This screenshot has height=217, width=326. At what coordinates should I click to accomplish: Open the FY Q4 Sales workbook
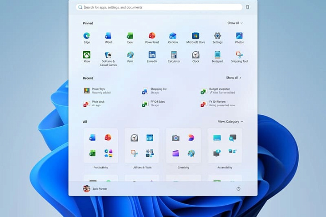[x=153, y=104]
